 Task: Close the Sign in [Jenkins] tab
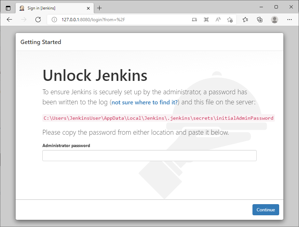pos(88,8)
